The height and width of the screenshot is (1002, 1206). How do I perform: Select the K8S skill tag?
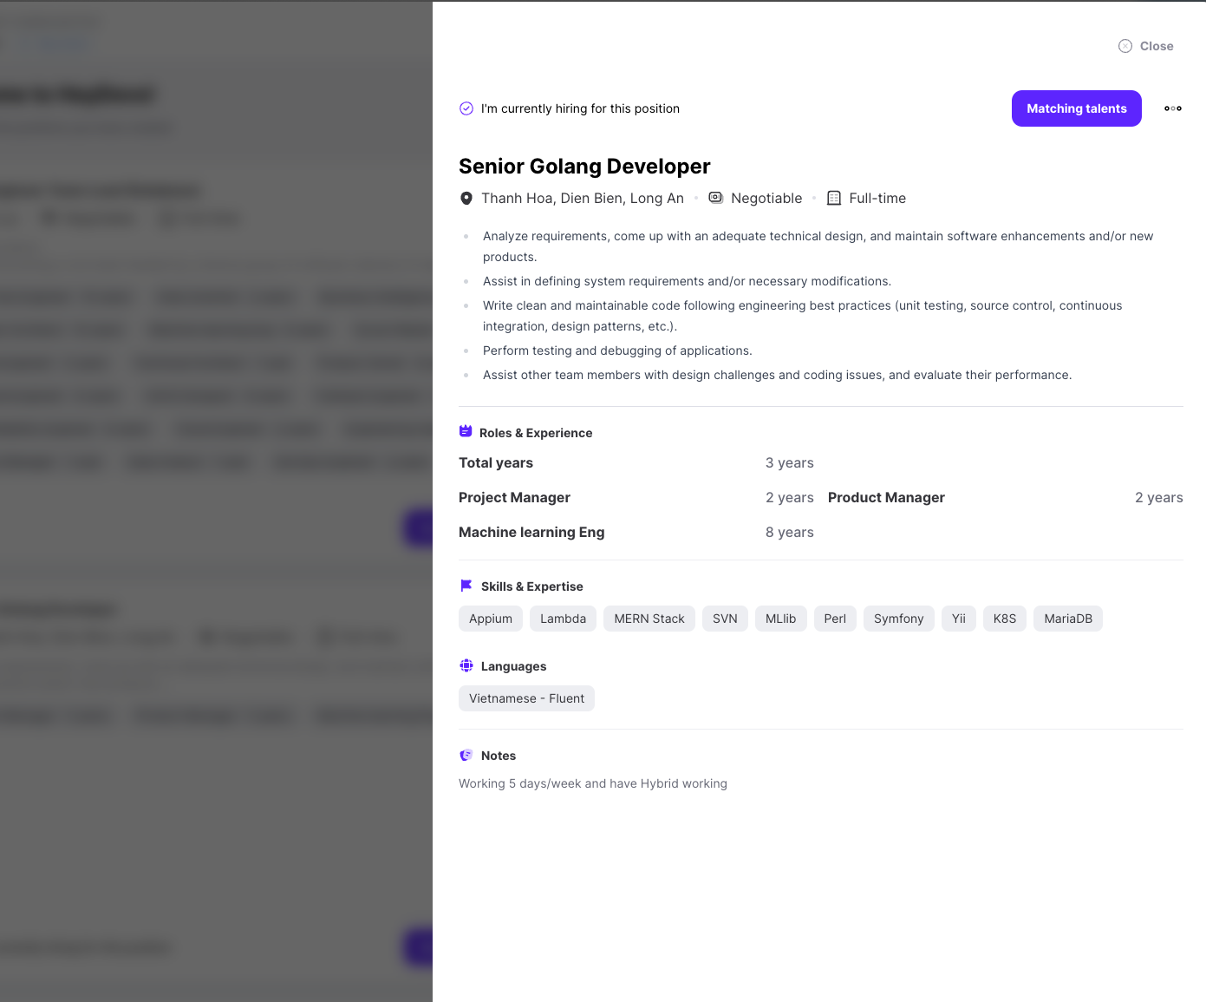pyautogui.click(x=1005, y=619)
